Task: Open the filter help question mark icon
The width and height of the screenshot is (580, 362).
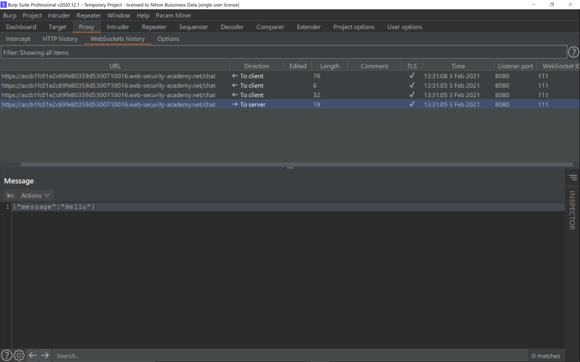Action: click(x=573, y=53)
